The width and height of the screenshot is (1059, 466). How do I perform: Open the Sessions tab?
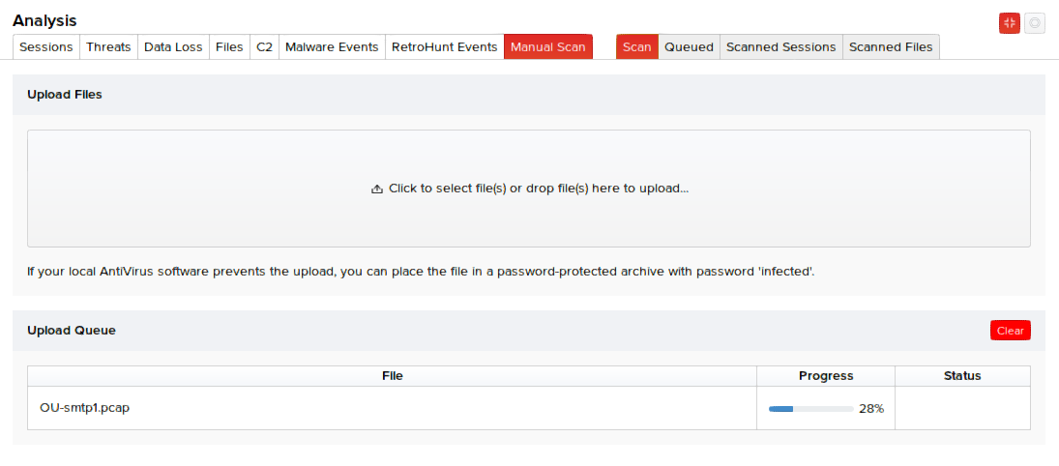pos(46,47)
